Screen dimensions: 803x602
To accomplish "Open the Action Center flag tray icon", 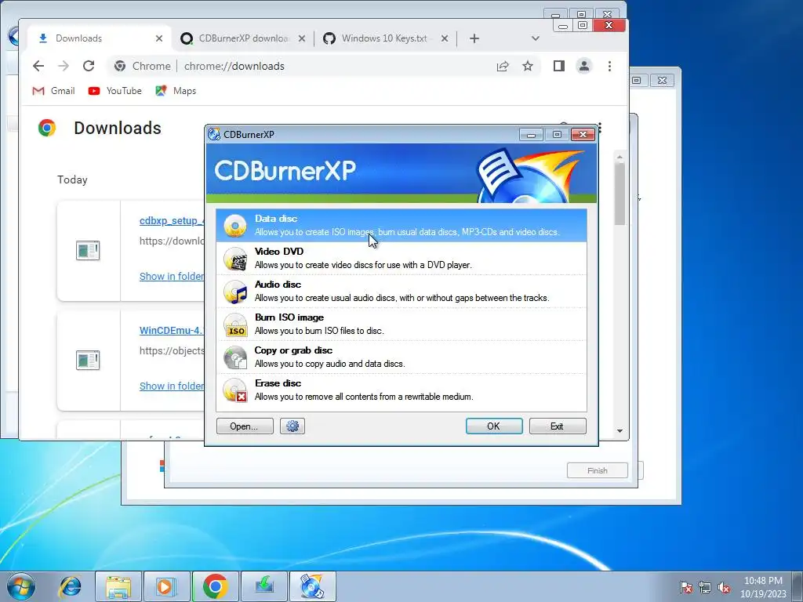I will coord(686,587).
